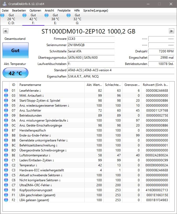Click status icon of Kopfpositionierungszeit row
177x214 pixels.
[6, 190]
